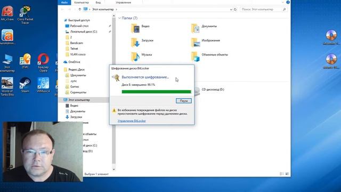Click the BitLocker encryption progress bar
This screenshot has width=341, height=192.
(x=156, y=92)
